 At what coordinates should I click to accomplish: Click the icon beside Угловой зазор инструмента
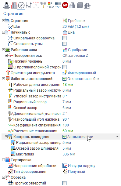(x=10, y=96)
